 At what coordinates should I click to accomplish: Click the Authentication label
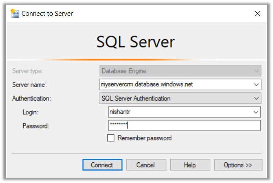tap(31, 99)
